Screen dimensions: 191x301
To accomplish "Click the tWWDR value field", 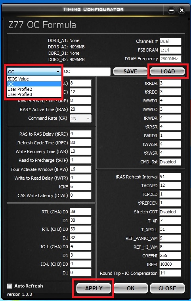I will (x=170, y=101).
